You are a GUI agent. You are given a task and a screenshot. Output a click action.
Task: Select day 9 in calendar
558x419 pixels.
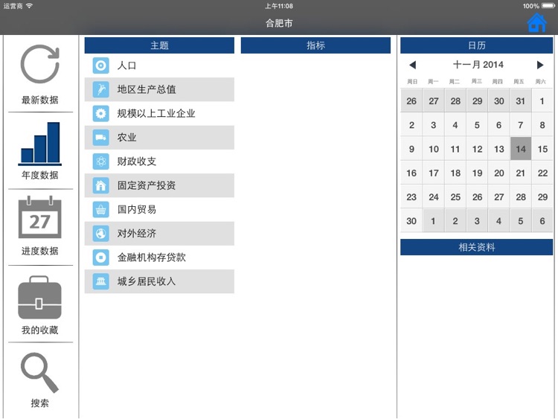411,149
